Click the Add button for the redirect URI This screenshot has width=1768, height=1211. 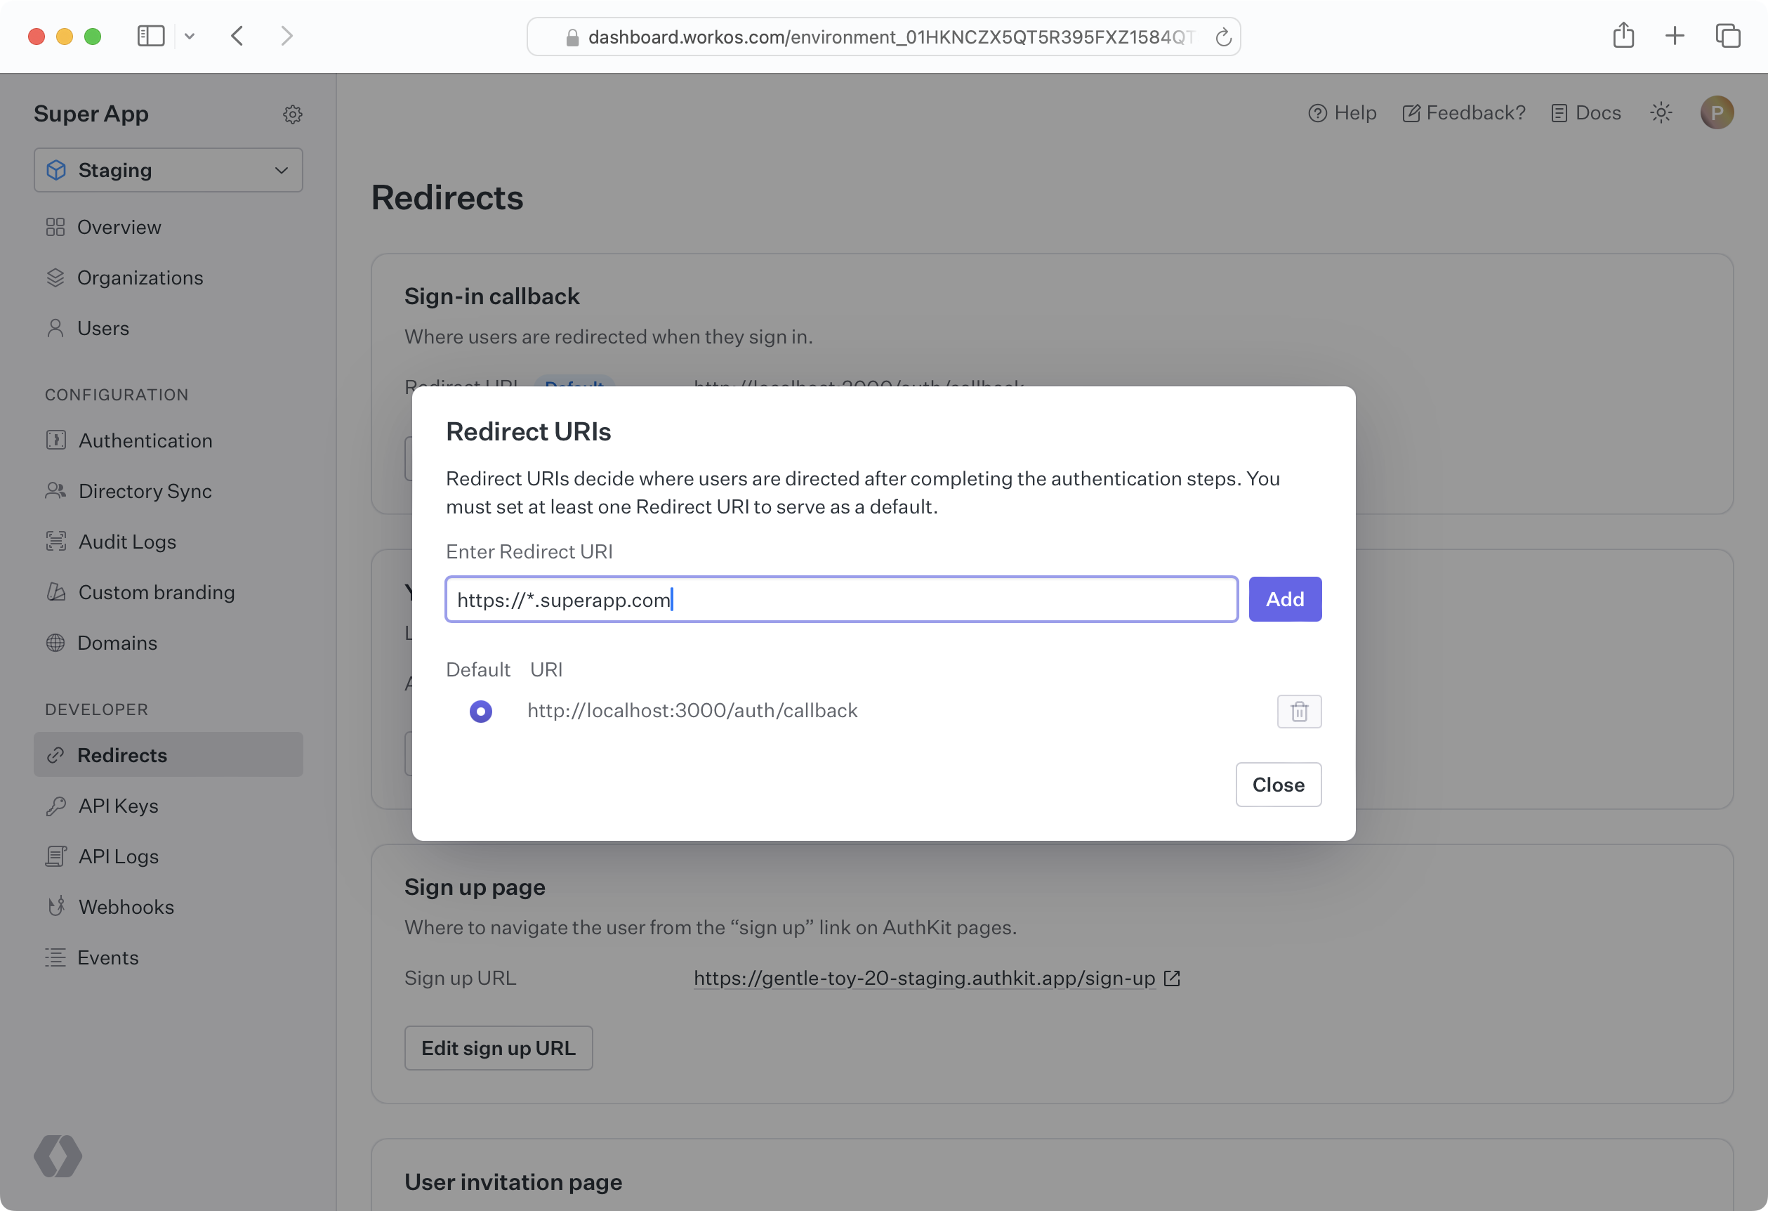pos(1284,599)
